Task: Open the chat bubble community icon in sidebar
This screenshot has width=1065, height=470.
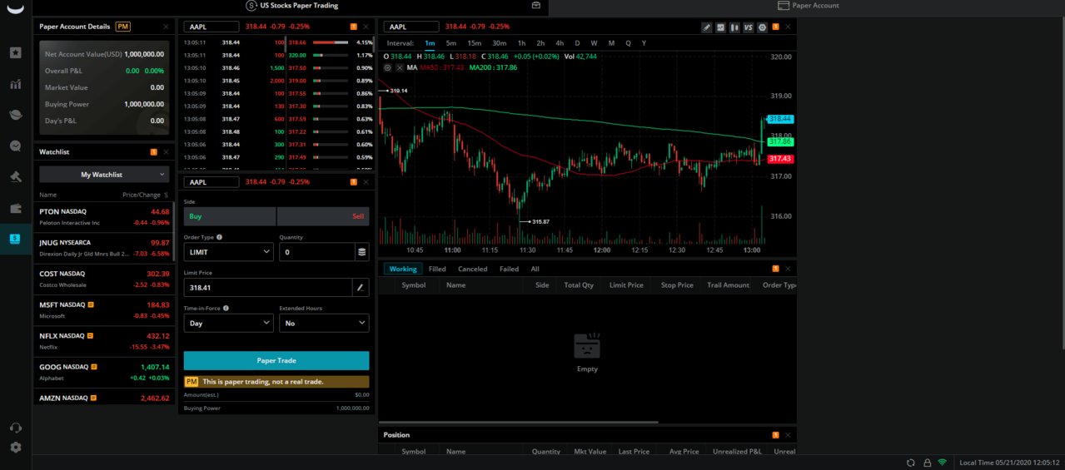Action: (15, 146)
